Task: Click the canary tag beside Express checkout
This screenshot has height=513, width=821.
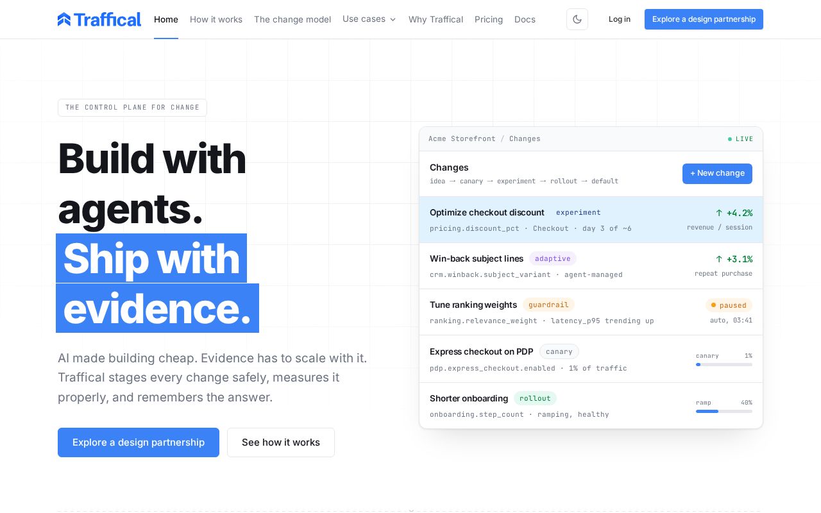Action: pos(559,351)
